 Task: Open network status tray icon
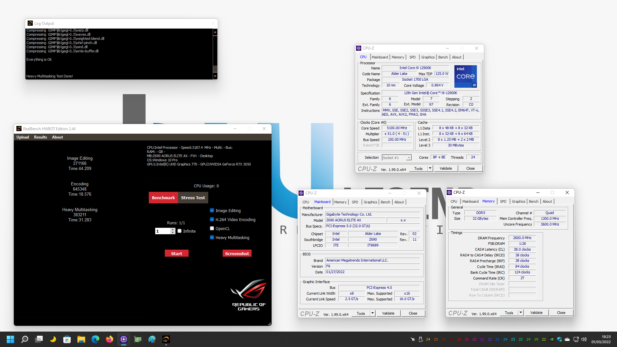pos(576,339)
